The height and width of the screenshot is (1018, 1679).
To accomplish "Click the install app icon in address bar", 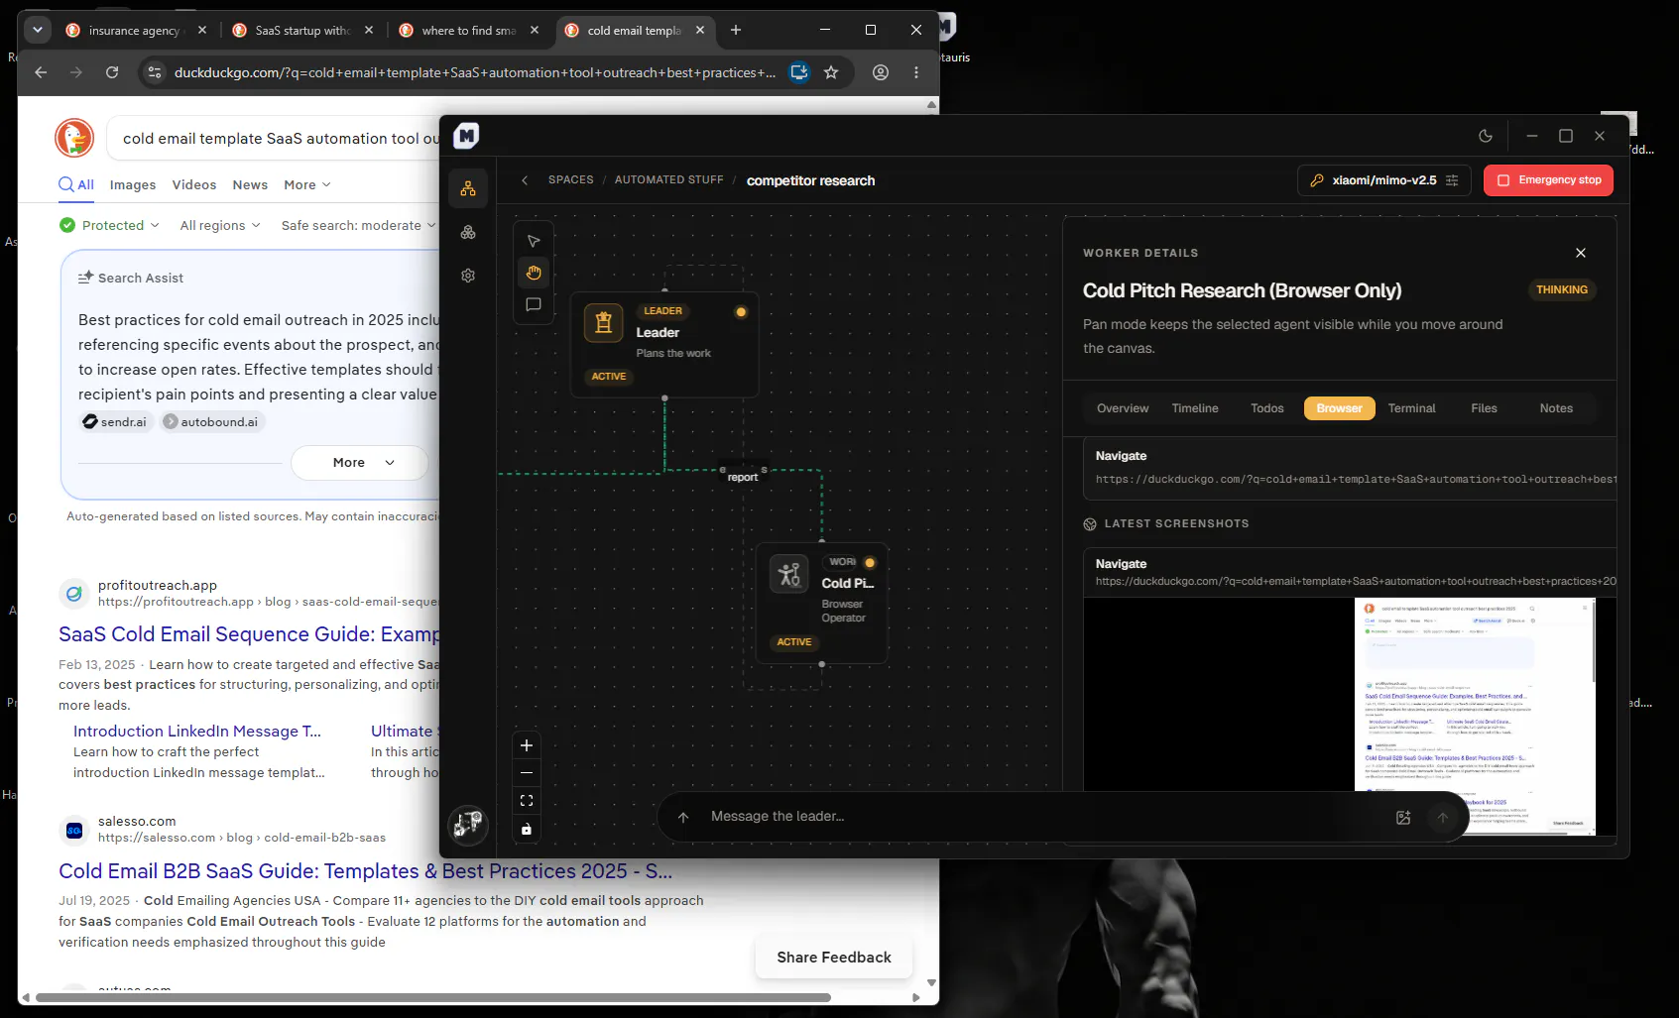I will pos(799,72).
